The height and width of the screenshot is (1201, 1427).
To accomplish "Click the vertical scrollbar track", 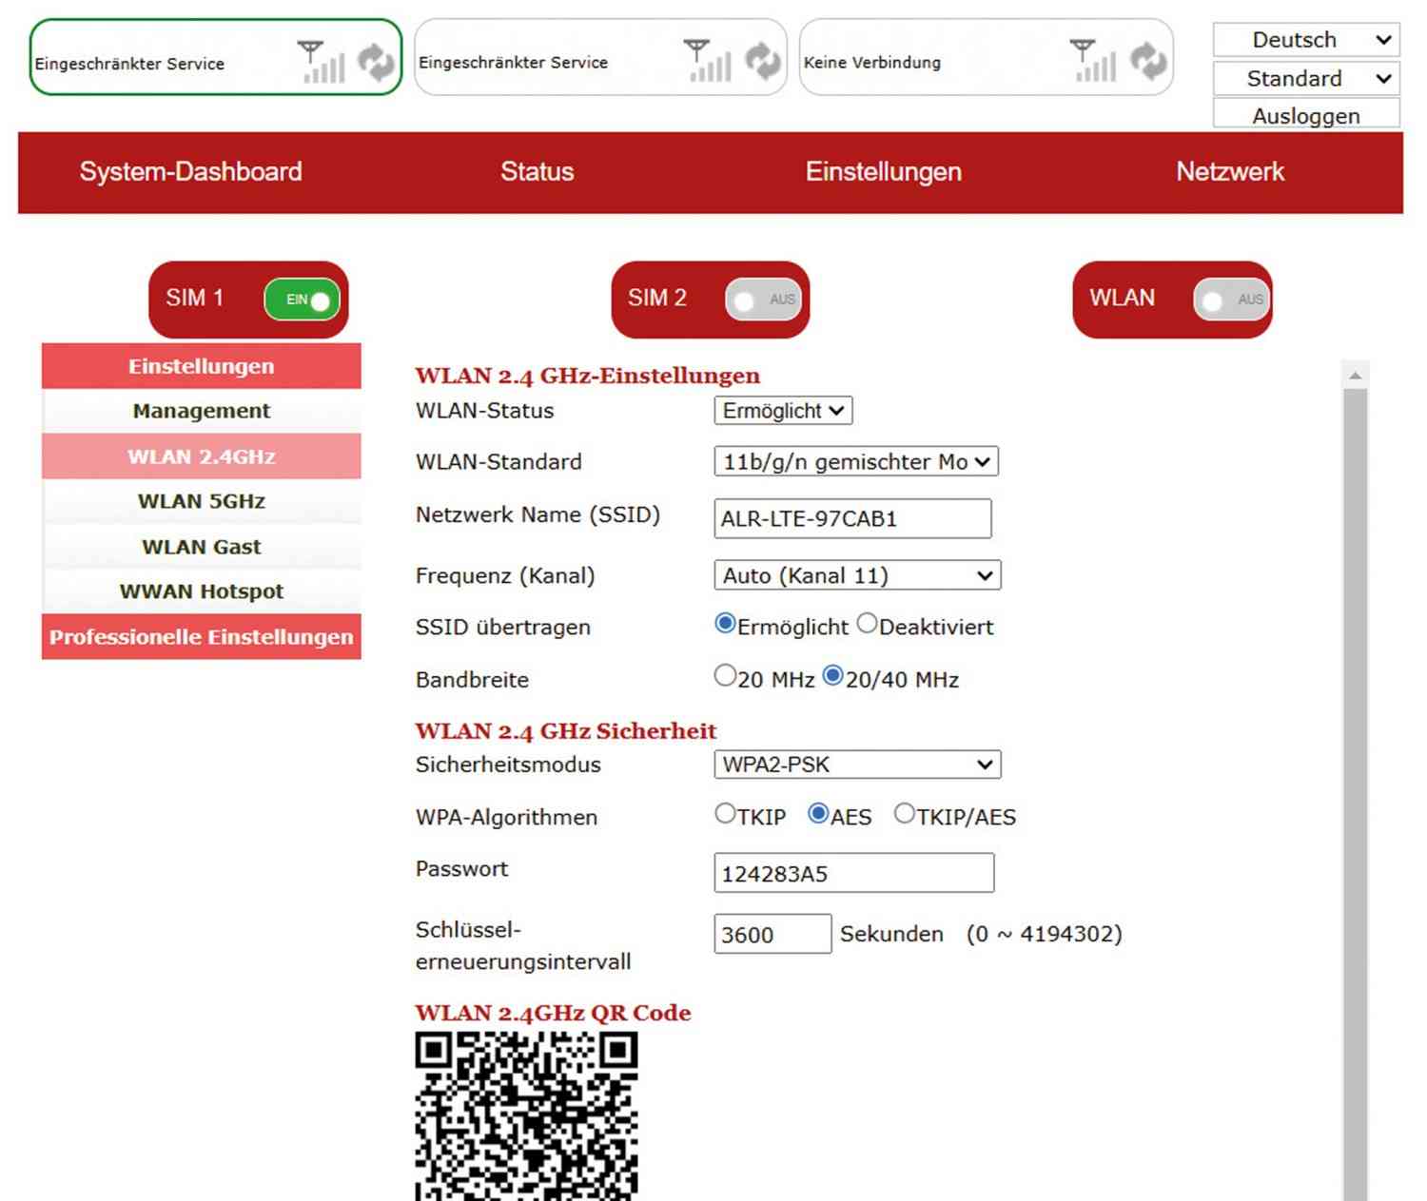I will click(x=1356, y=795).
